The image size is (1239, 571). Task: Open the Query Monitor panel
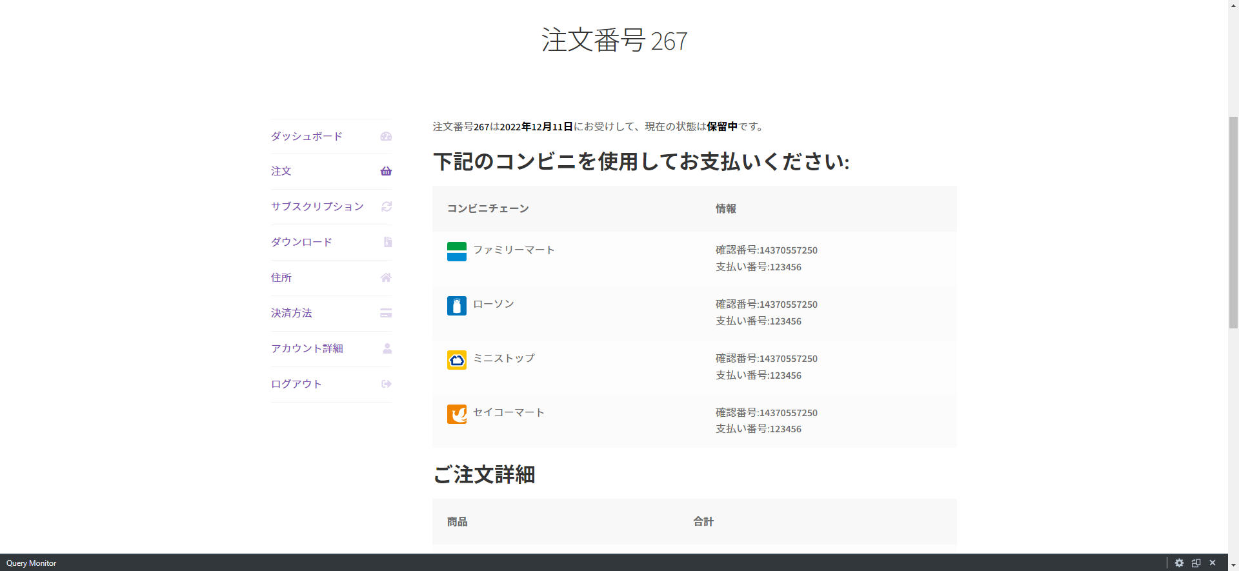[31, 563]
